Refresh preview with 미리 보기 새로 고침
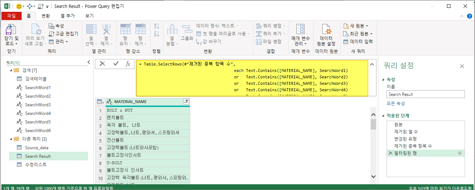The height and width of the screenshot is (190, 475). click(x=35, y=35)
